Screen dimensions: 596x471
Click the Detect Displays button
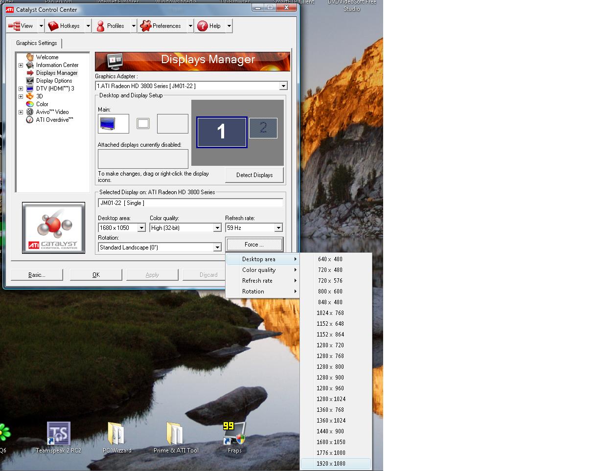tap(254, 175)
